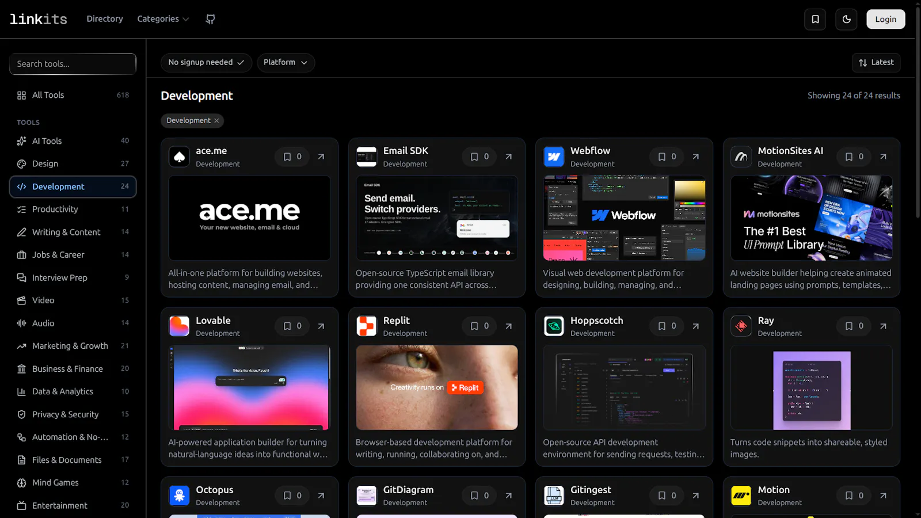921x518 pixels.
Task: Open the ace.me preview thumbnail
Action: pyautogui.click(x=249, y=218)
